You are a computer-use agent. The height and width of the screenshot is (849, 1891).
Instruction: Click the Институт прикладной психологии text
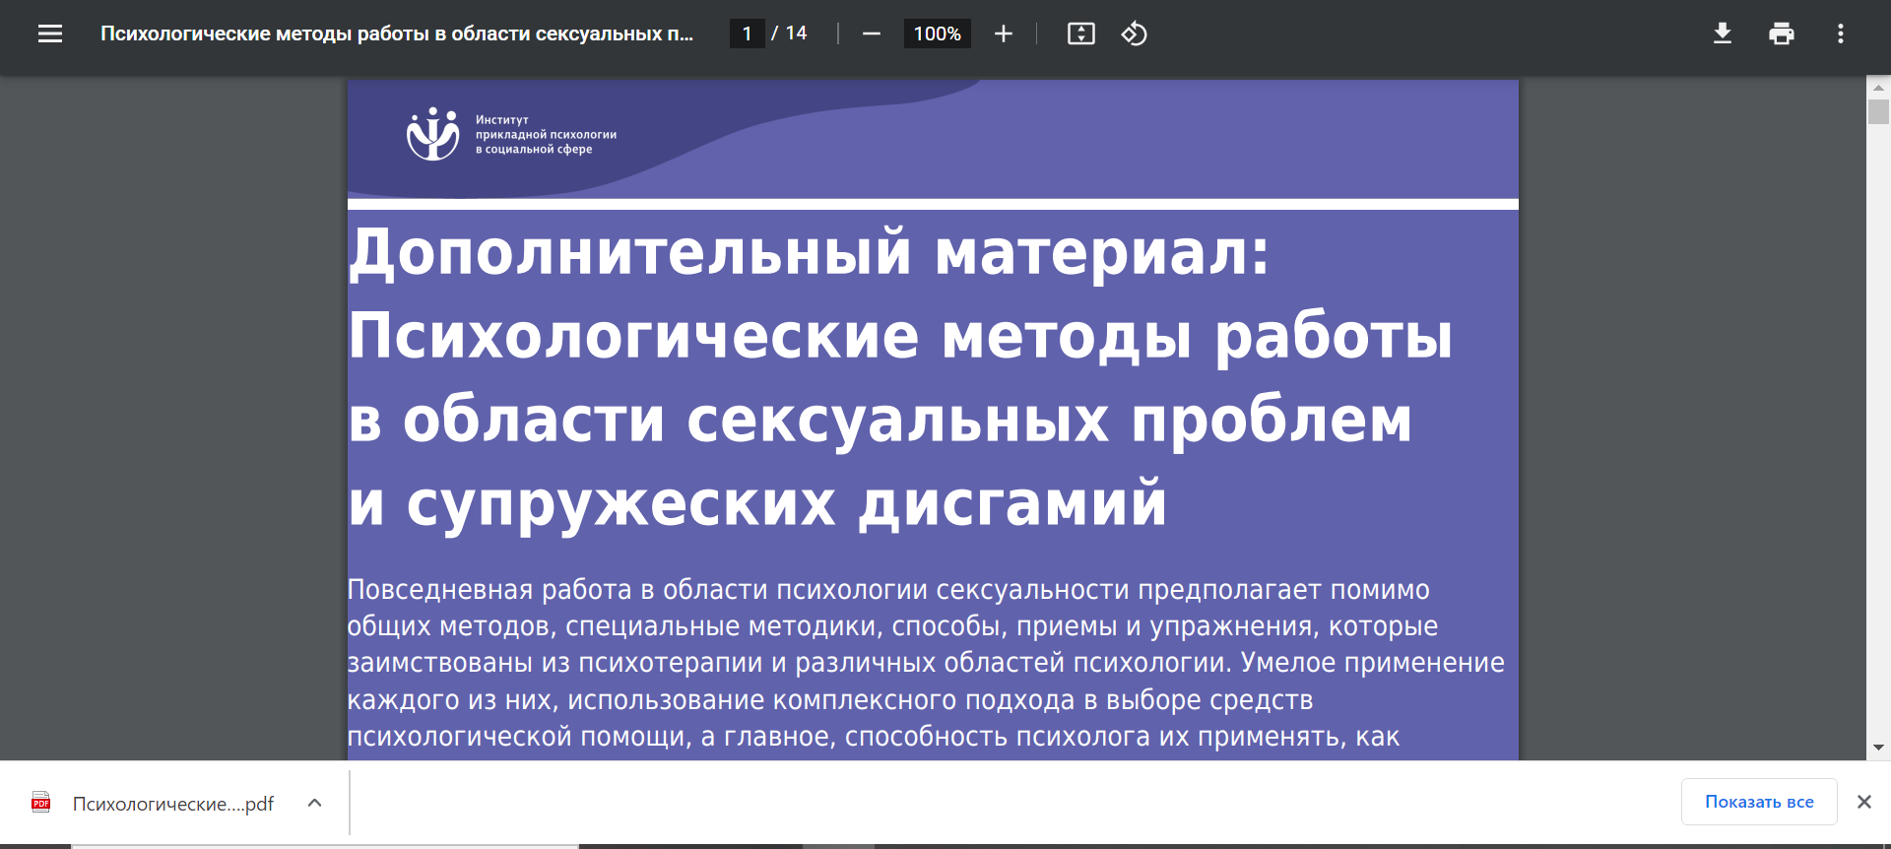546,134
